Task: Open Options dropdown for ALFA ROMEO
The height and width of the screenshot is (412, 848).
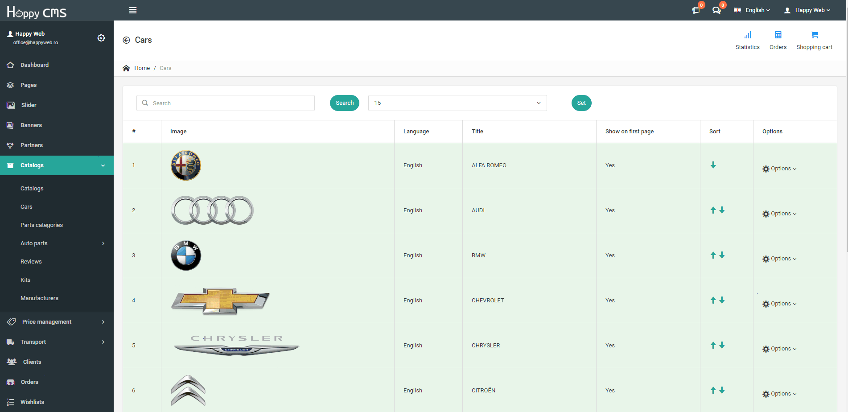Action: [779, 169]
